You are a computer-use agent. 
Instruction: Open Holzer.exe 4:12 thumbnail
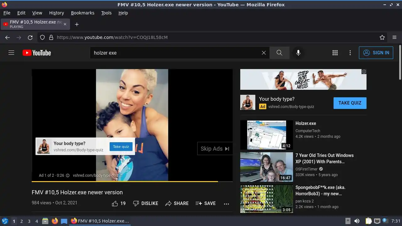pyautogui.click(x=266, y=135)
